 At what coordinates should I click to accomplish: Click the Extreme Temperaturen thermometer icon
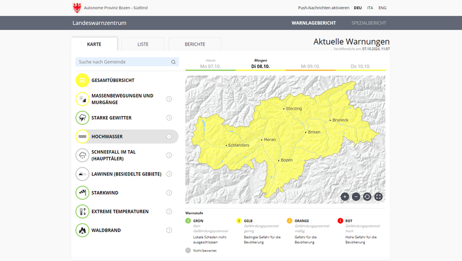(x=83, y=211)
